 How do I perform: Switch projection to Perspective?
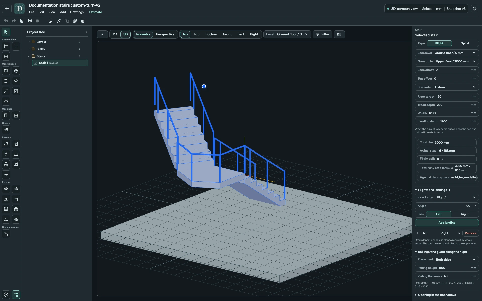[x=165, y=34]
